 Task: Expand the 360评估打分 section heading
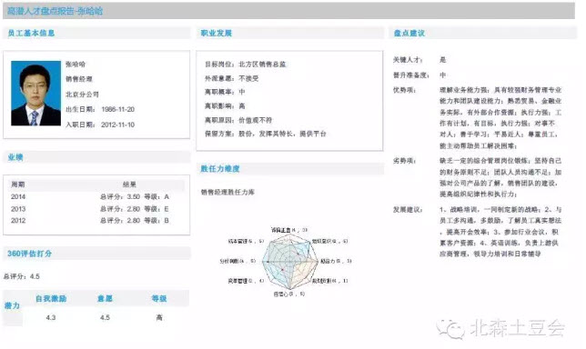point(29,254)
